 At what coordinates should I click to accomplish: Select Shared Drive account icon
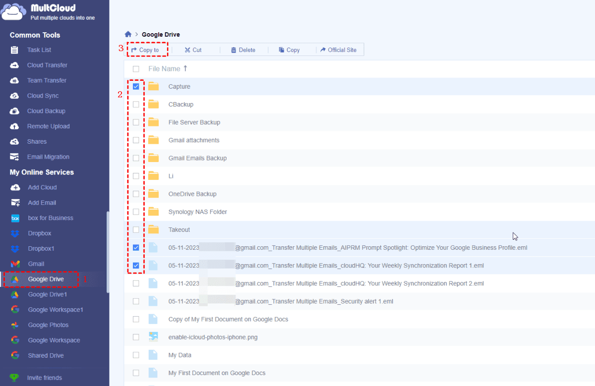15,356
